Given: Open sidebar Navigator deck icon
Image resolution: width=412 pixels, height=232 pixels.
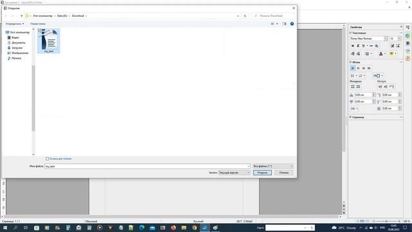Looking at the screenshot, I should pyautogui.click(x=407, y=59).
